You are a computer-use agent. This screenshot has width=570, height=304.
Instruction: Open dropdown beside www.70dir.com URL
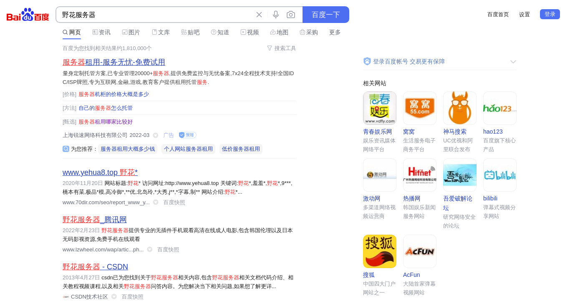click(x=156, y=202)
